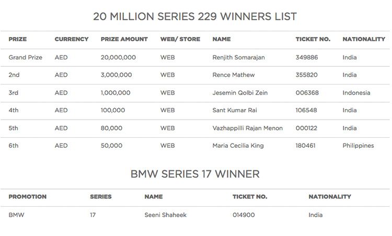
Task: Select Jesemin Qolbi Zein in the table
Action: tap(240, 93)
